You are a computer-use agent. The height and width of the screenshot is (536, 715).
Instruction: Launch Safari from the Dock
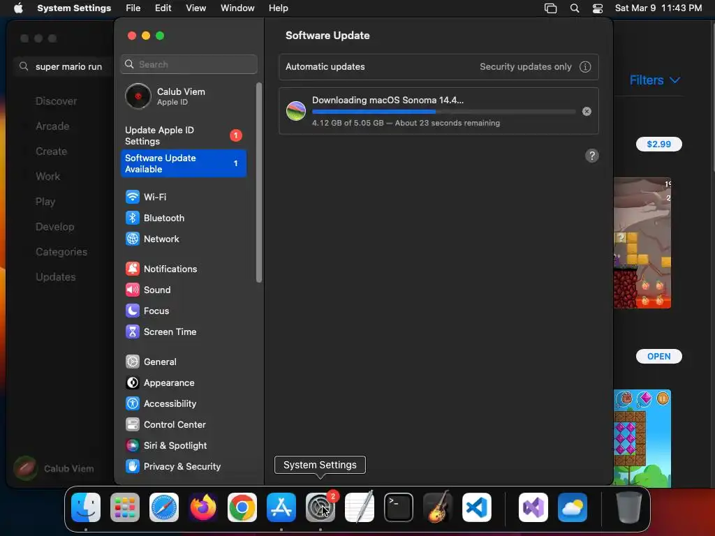pos(164,507)
